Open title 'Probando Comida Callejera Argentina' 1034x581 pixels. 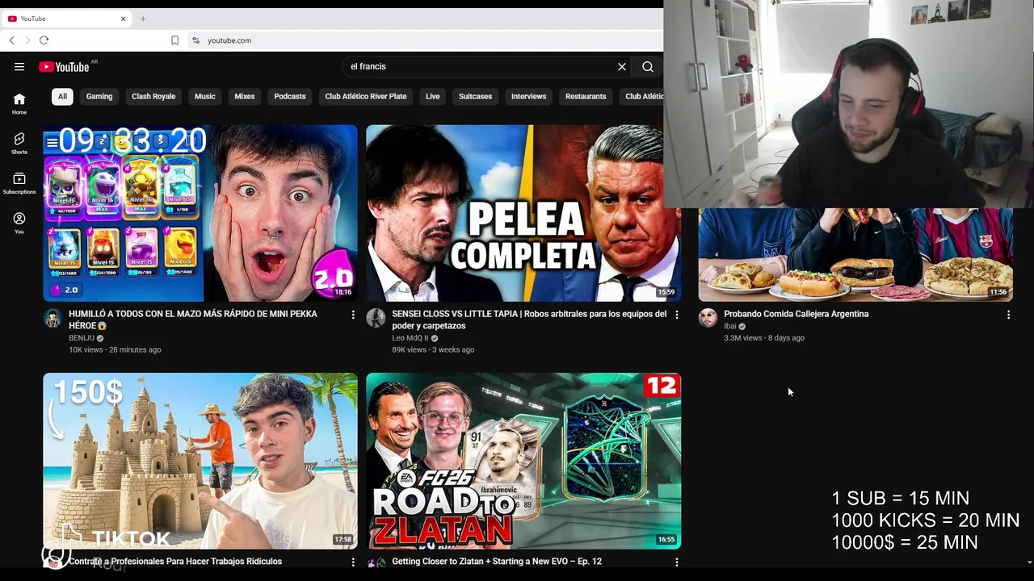pyautogui.click(x=797, y=314)
